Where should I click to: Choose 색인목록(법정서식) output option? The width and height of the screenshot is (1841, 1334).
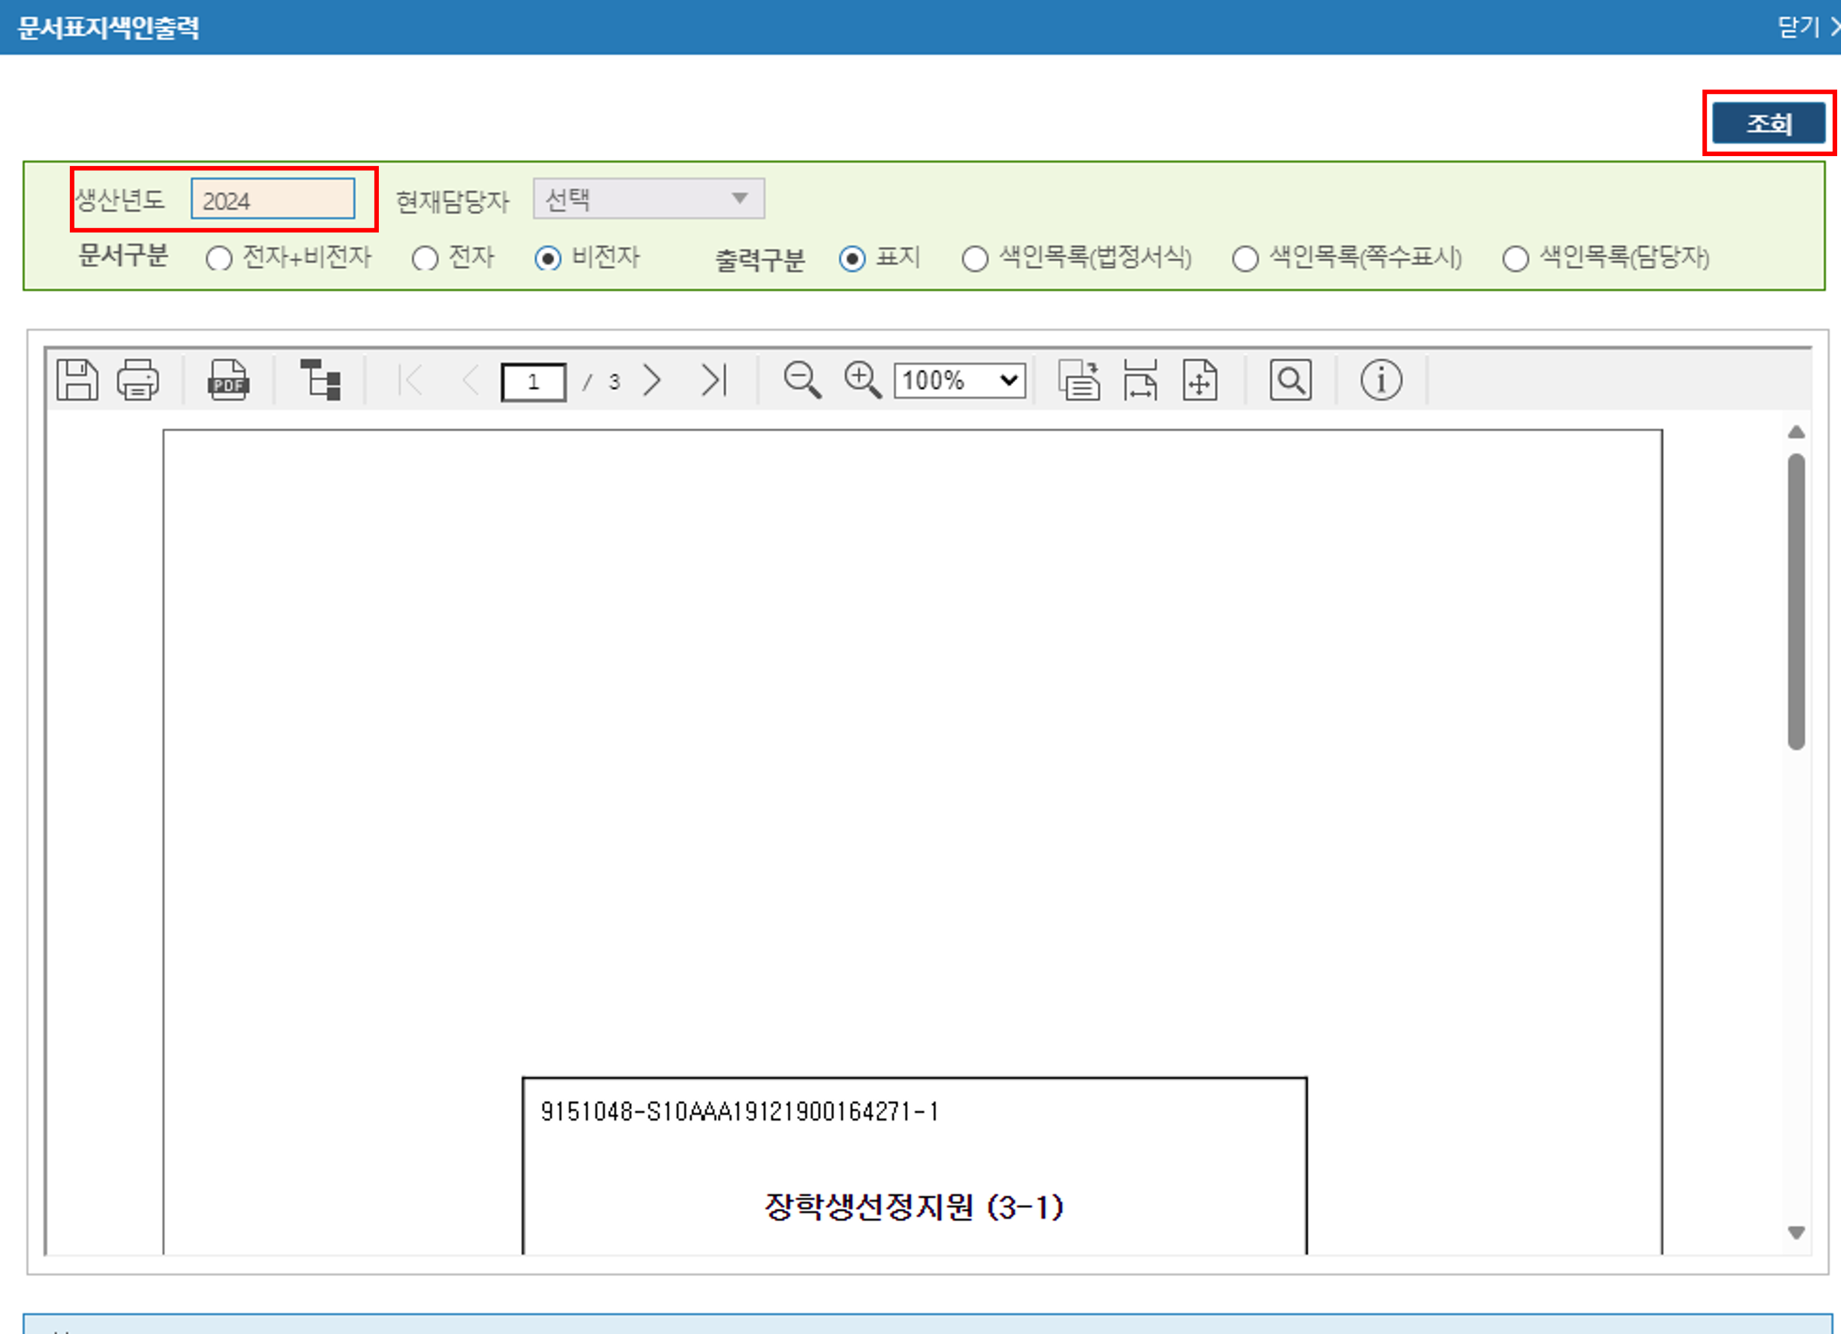pos(975,259)
